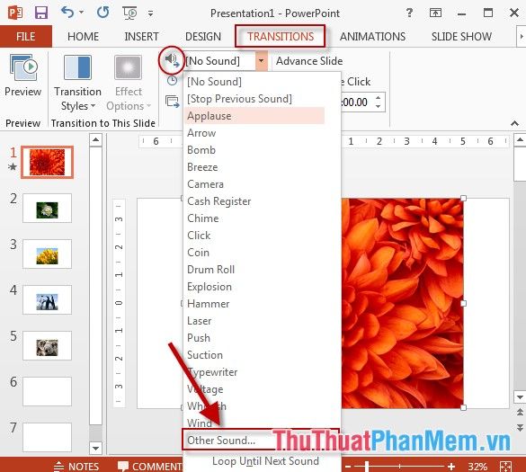526x472 pixels.
Task: Preview the slide transition
Action: tap(22, 76)
